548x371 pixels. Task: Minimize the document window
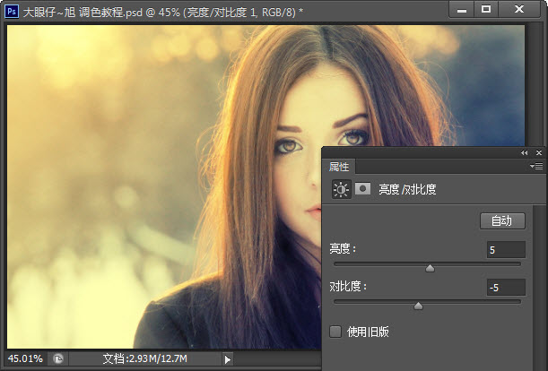coord(459,9)
